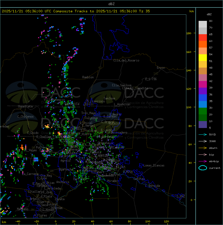Viewport: 223px width, 225px height.
Task: Click the V_Flores map label
Action: pyautogui.click(x=40, y=216)
